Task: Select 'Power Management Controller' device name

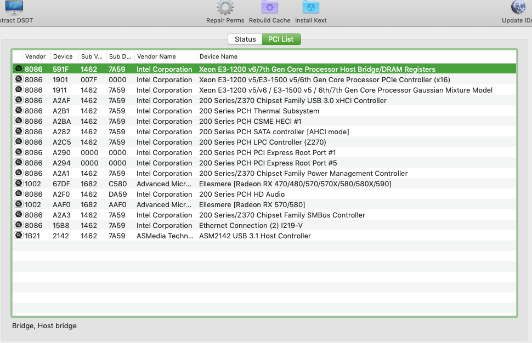Action: 303,174
